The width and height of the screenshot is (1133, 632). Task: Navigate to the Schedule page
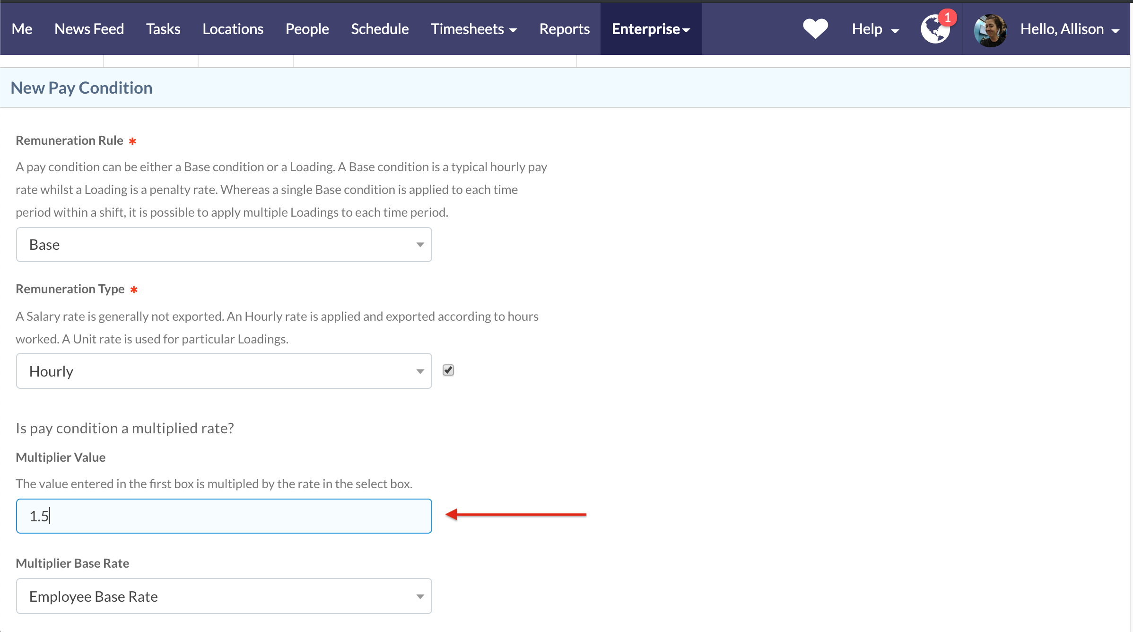click(380, 29)
